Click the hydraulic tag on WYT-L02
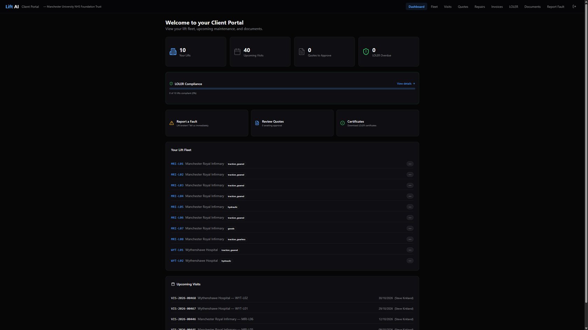 226,261
